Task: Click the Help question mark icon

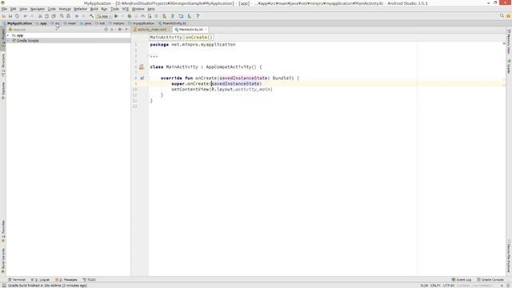Action: click(x=198, y=16)
